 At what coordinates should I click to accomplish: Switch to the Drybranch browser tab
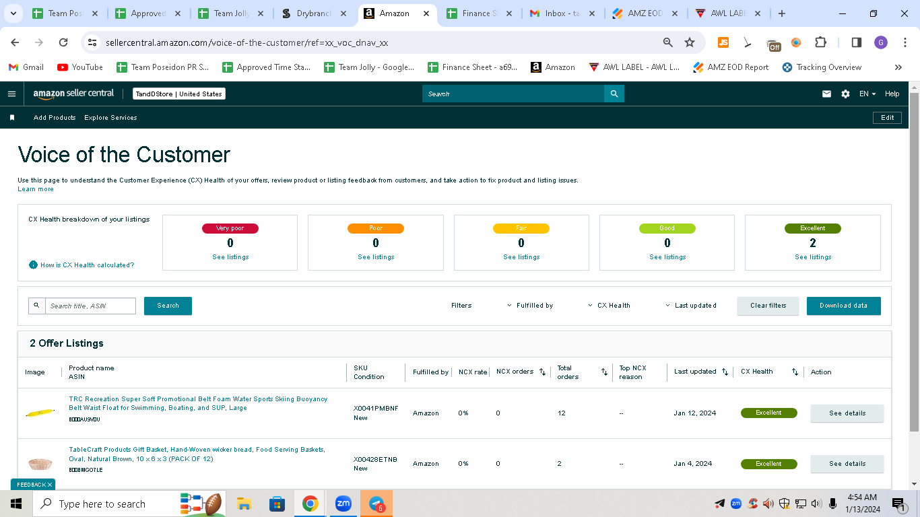click(x=315, y=13)
